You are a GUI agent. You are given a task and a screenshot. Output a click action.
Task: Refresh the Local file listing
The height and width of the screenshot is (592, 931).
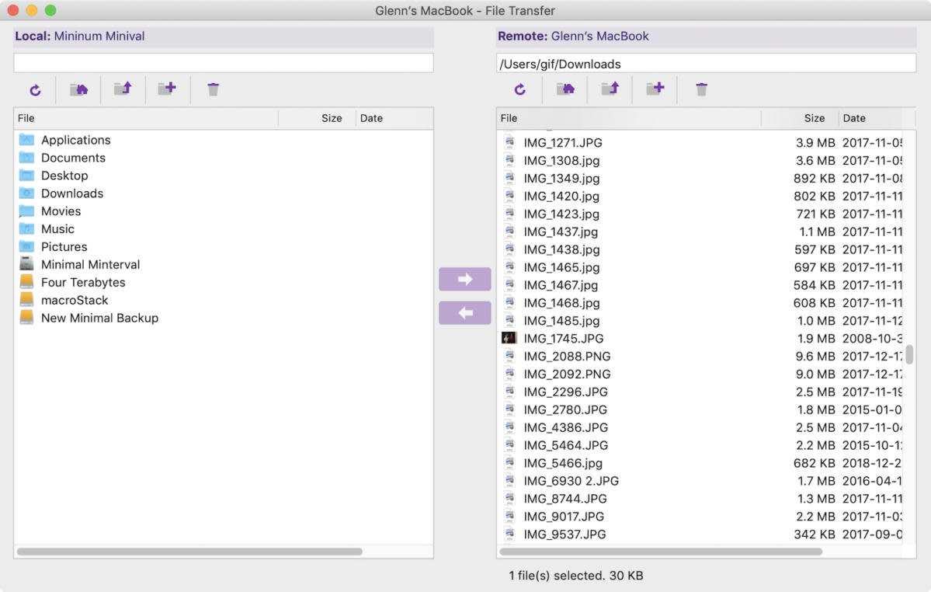click(x=35, y=89)
